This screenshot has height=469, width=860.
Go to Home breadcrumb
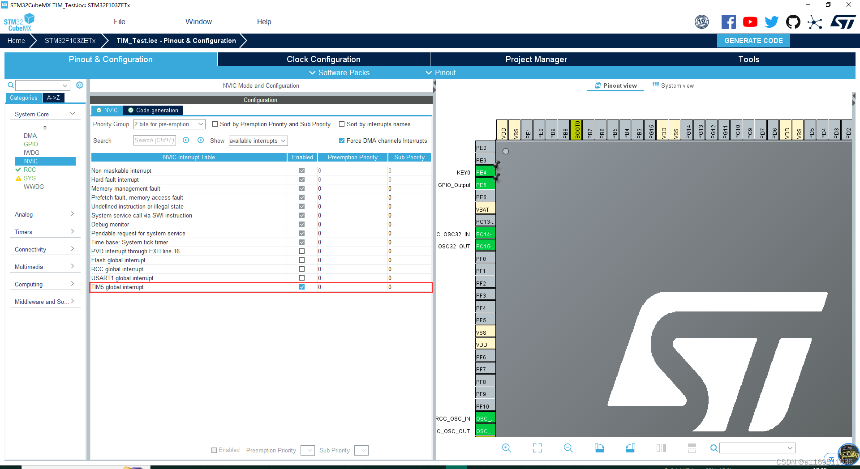16,40
